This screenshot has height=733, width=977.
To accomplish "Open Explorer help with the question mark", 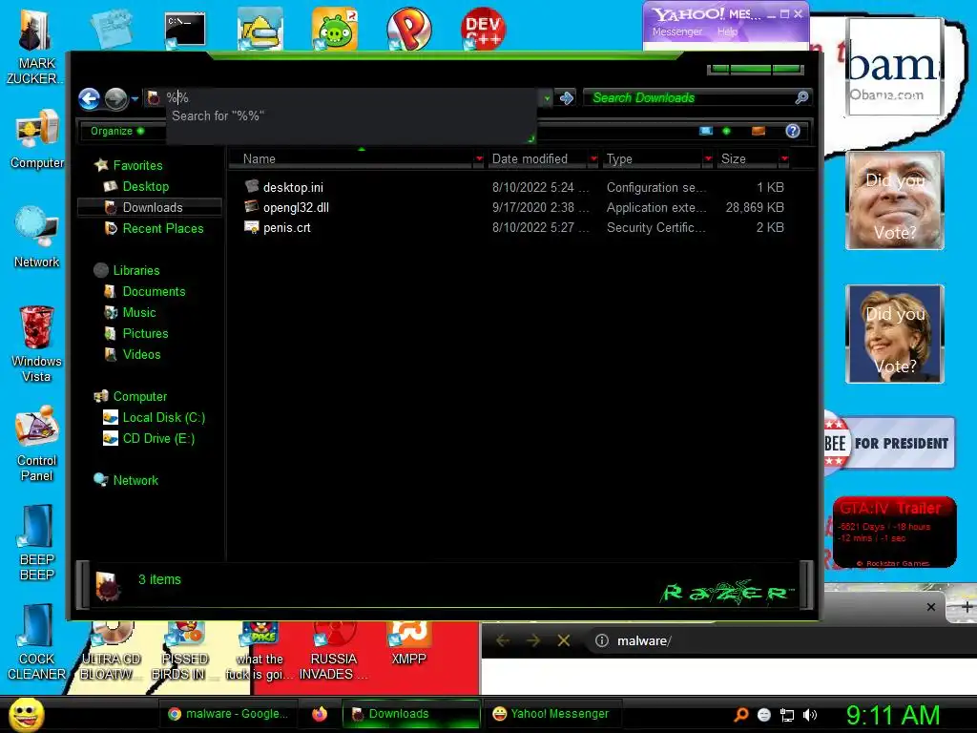I will pos(793,131).
